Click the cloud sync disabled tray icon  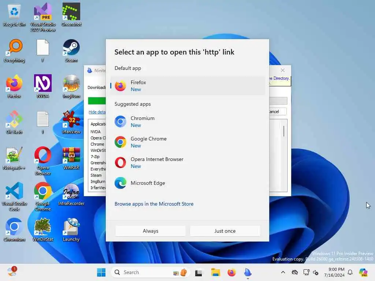click(x=295, y=272)
